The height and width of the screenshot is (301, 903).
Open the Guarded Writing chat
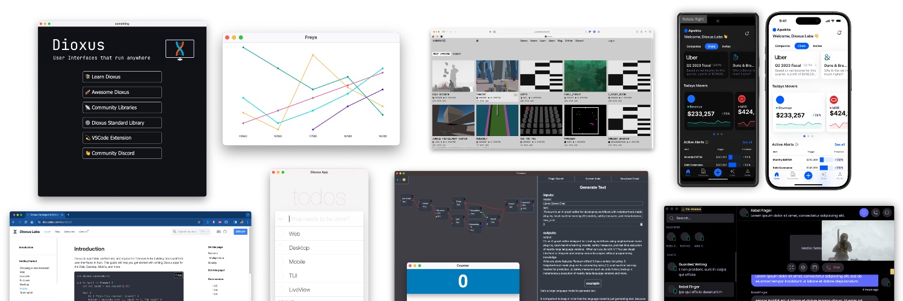[x=700, y=269]
